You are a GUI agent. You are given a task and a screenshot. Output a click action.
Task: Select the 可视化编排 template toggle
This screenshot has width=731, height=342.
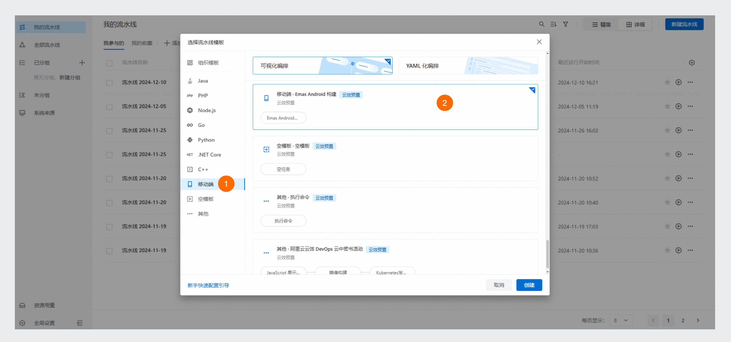323,66
